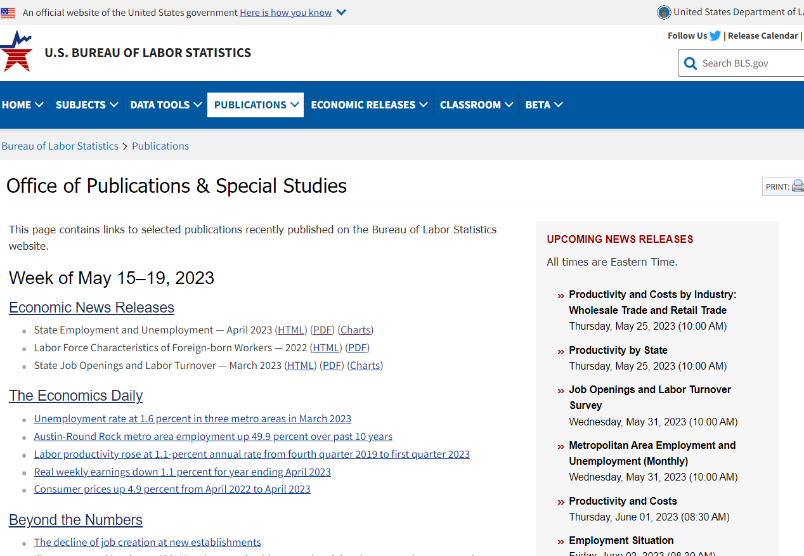The width and height of the screenshot is (804, 556).
Task: Click 'All times are Eastern Time.' text
Action: (612, 262)
